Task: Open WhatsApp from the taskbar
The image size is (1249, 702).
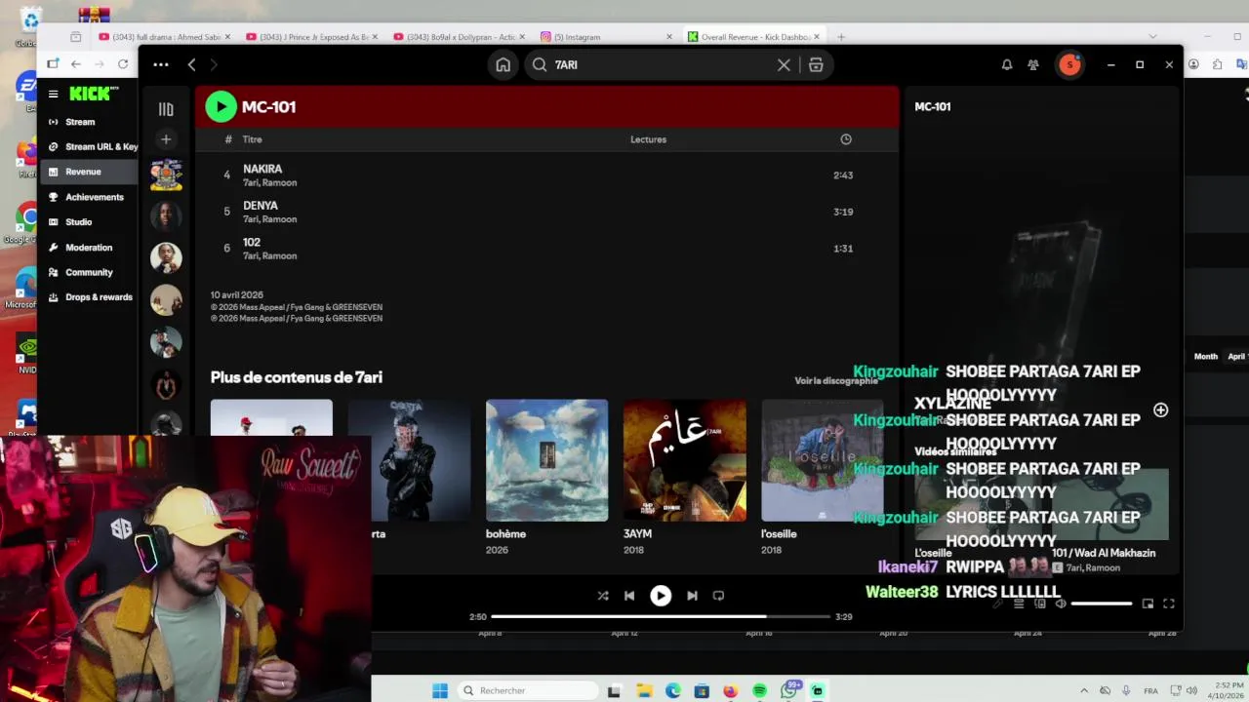Action: pos(788,690)
